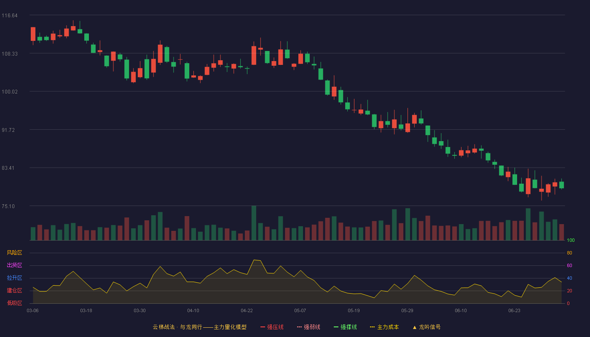Click the blue 40 indicator axis value
This screenshot has width=590, height=337.
coord(569,278)
